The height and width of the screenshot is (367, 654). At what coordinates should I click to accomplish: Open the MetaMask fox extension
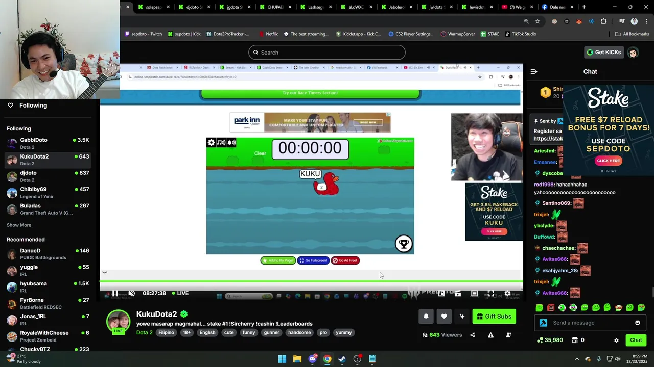(579, 21)
